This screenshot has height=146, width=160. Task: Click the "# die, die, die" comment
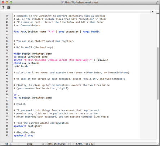(24, 132)
